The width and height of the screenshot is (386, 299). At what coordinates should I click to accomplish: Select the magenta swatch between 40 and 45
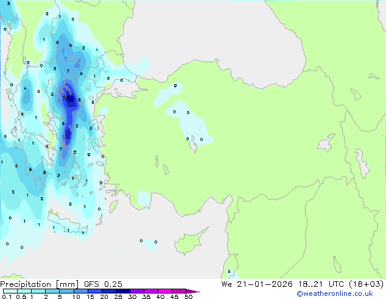coord(165,291)
